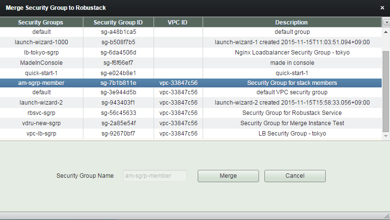Screen dimensions: 390x220
Task: Click the 'default VPC security group' description
Action: tap(292, 92)
